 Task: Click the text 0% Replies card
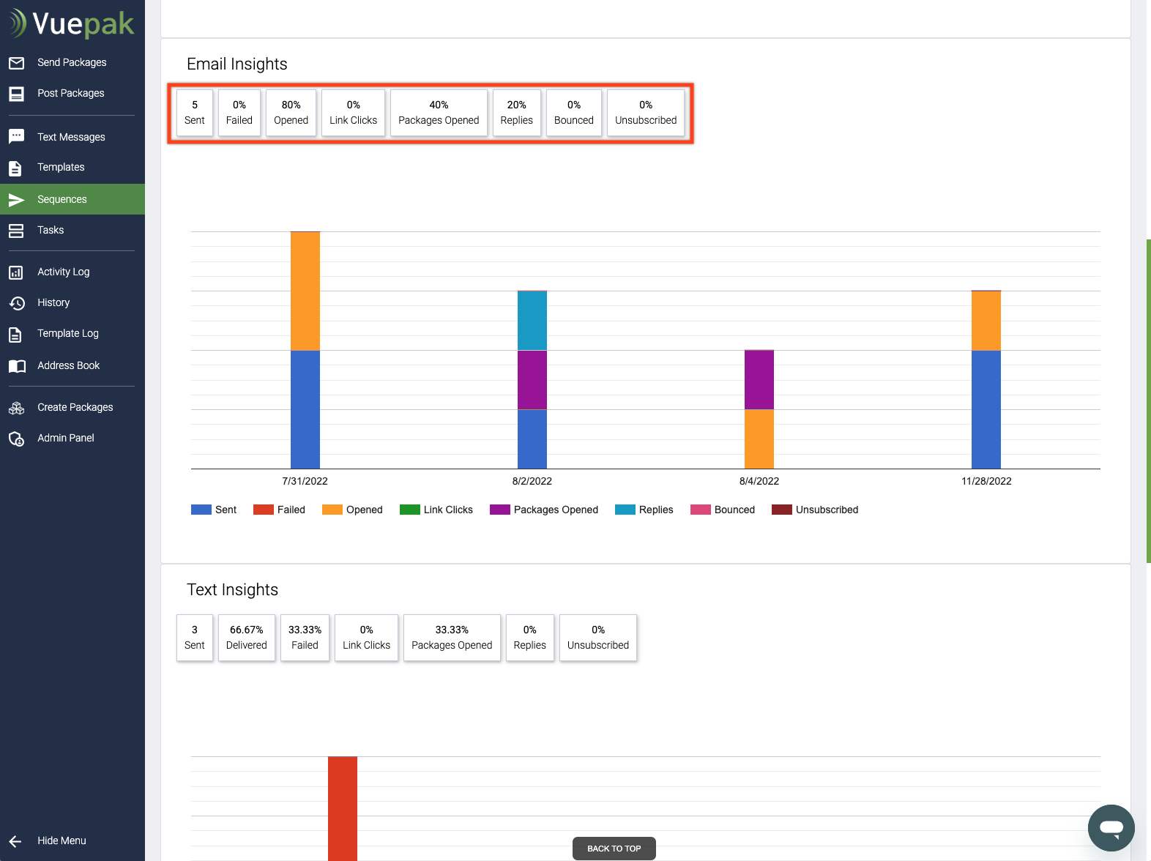pos(529,638)
